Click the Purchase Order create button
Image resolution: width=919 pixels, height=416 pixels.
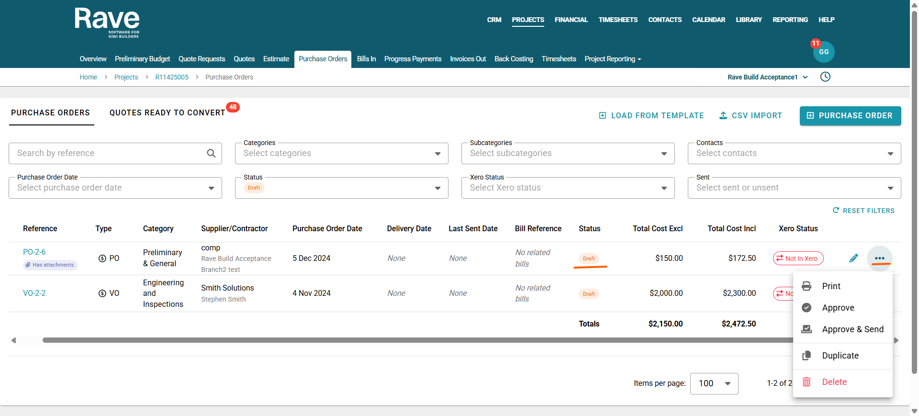850,116
